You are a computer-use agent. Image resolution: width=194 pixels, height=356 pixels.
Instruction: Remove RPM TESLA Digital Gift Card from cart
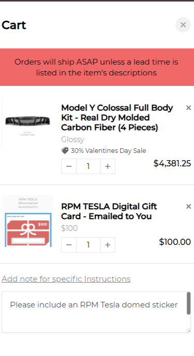pyautogui.click(x=188, y=206)
